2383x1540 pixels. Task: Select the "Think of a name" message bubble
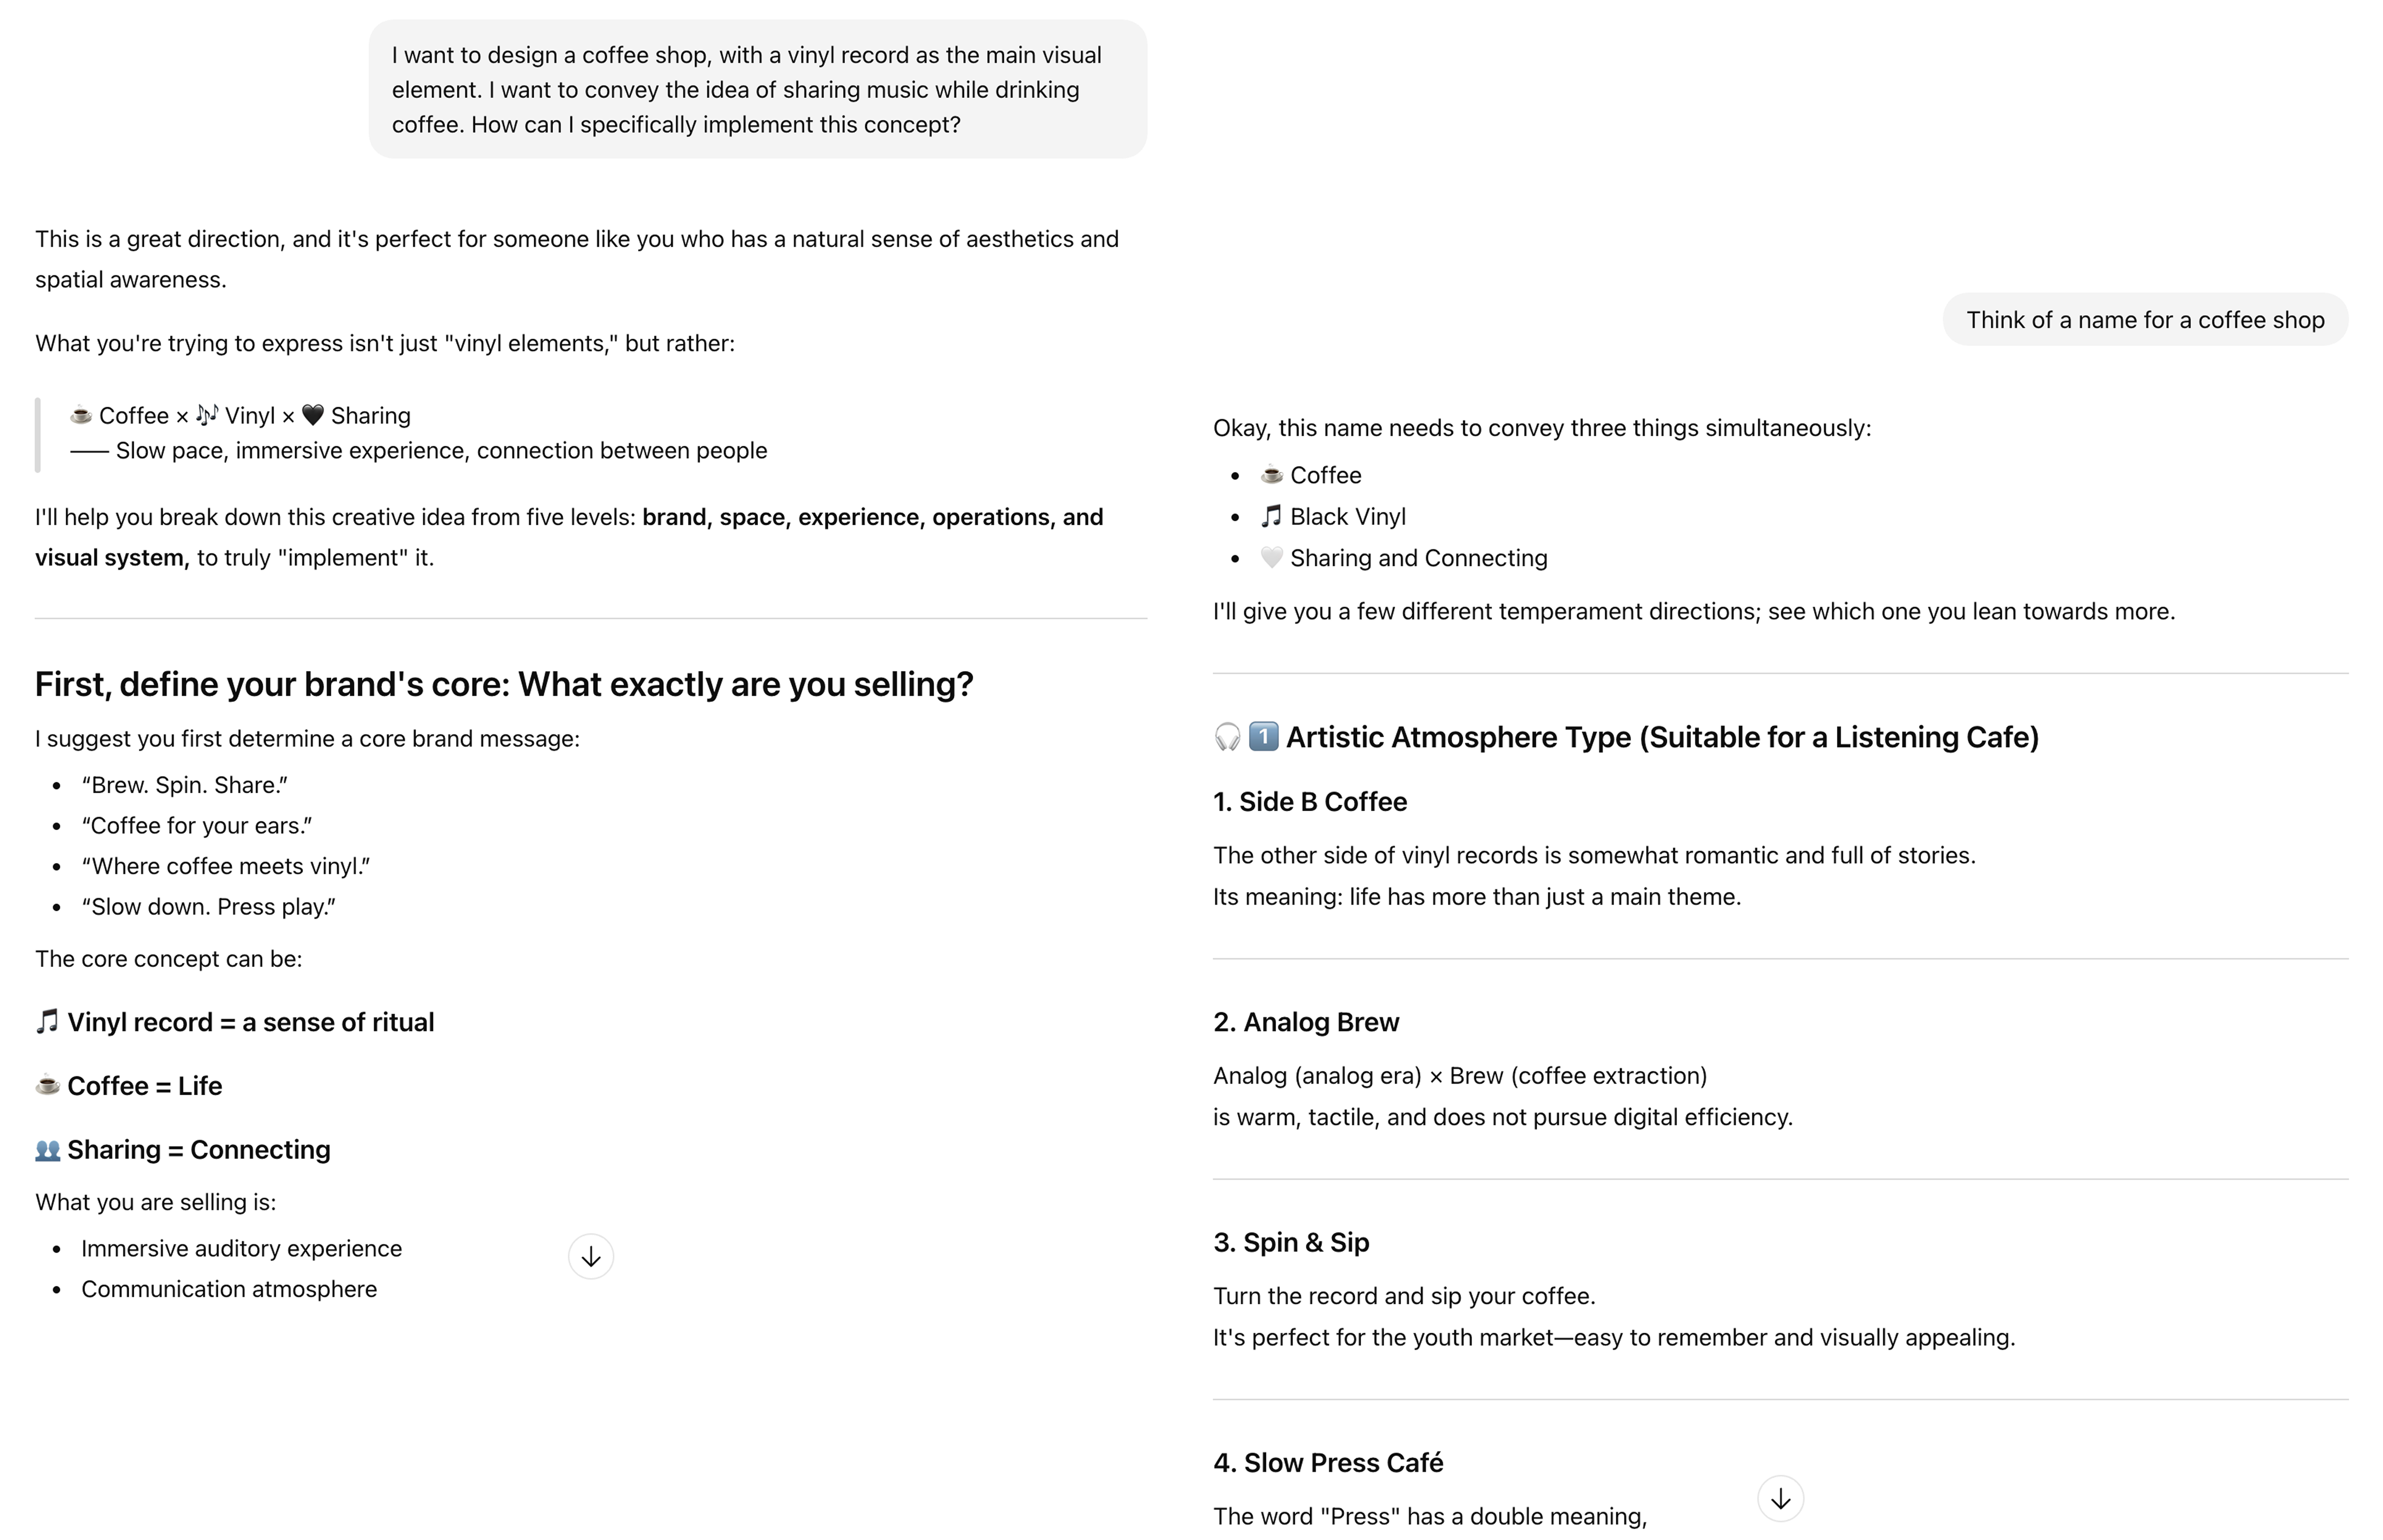coord(2144,320)
